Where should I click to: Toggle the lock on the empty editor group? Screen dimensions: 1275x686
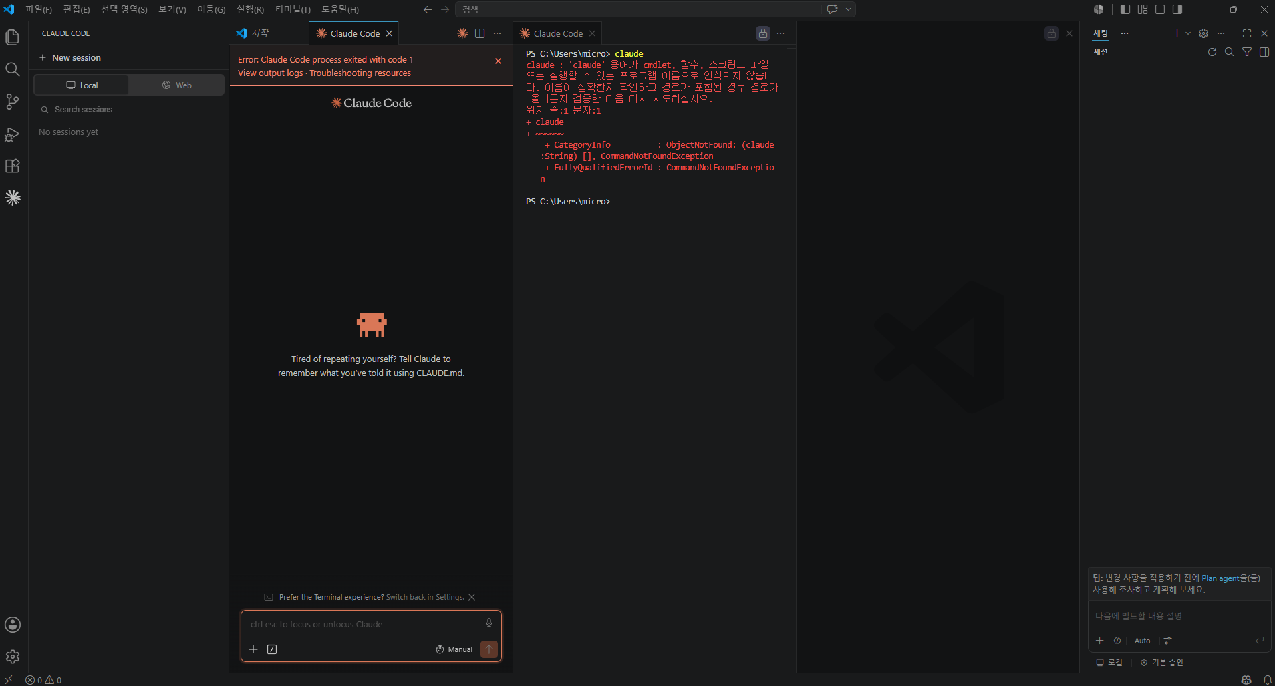1052,33
